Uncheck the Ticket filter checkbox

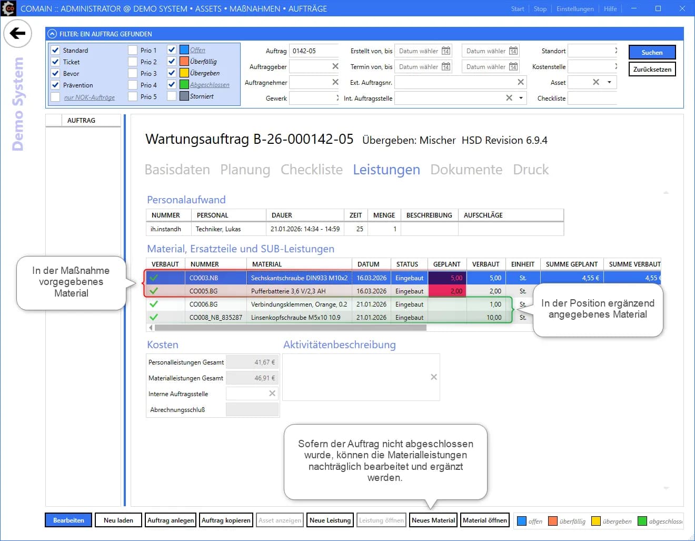click(x=55, y=62)
